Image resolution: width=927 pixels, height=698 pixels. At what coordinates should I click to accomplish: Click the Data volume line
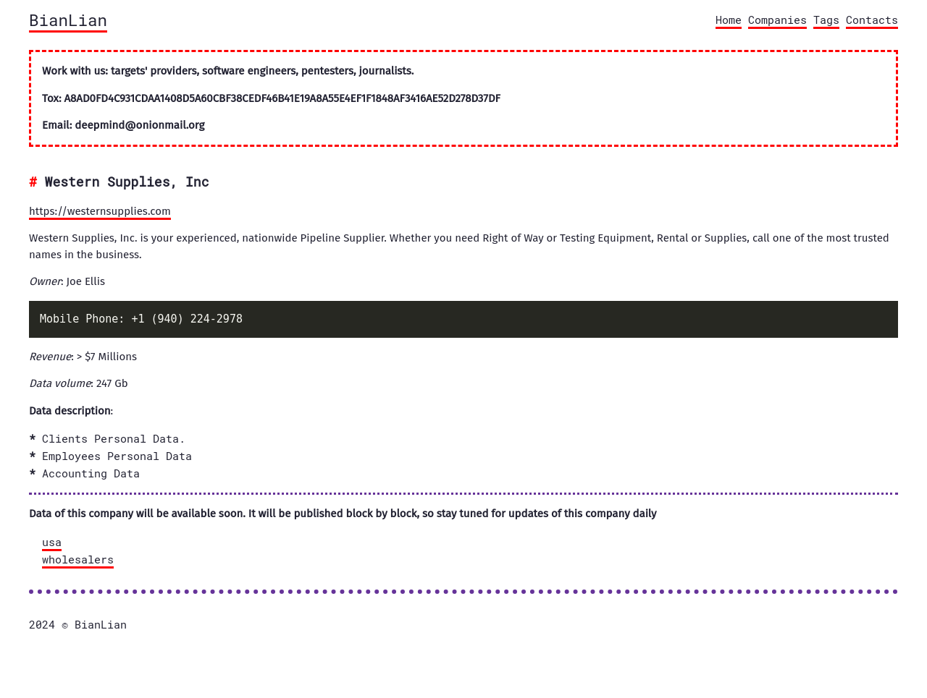pos(78,383)
